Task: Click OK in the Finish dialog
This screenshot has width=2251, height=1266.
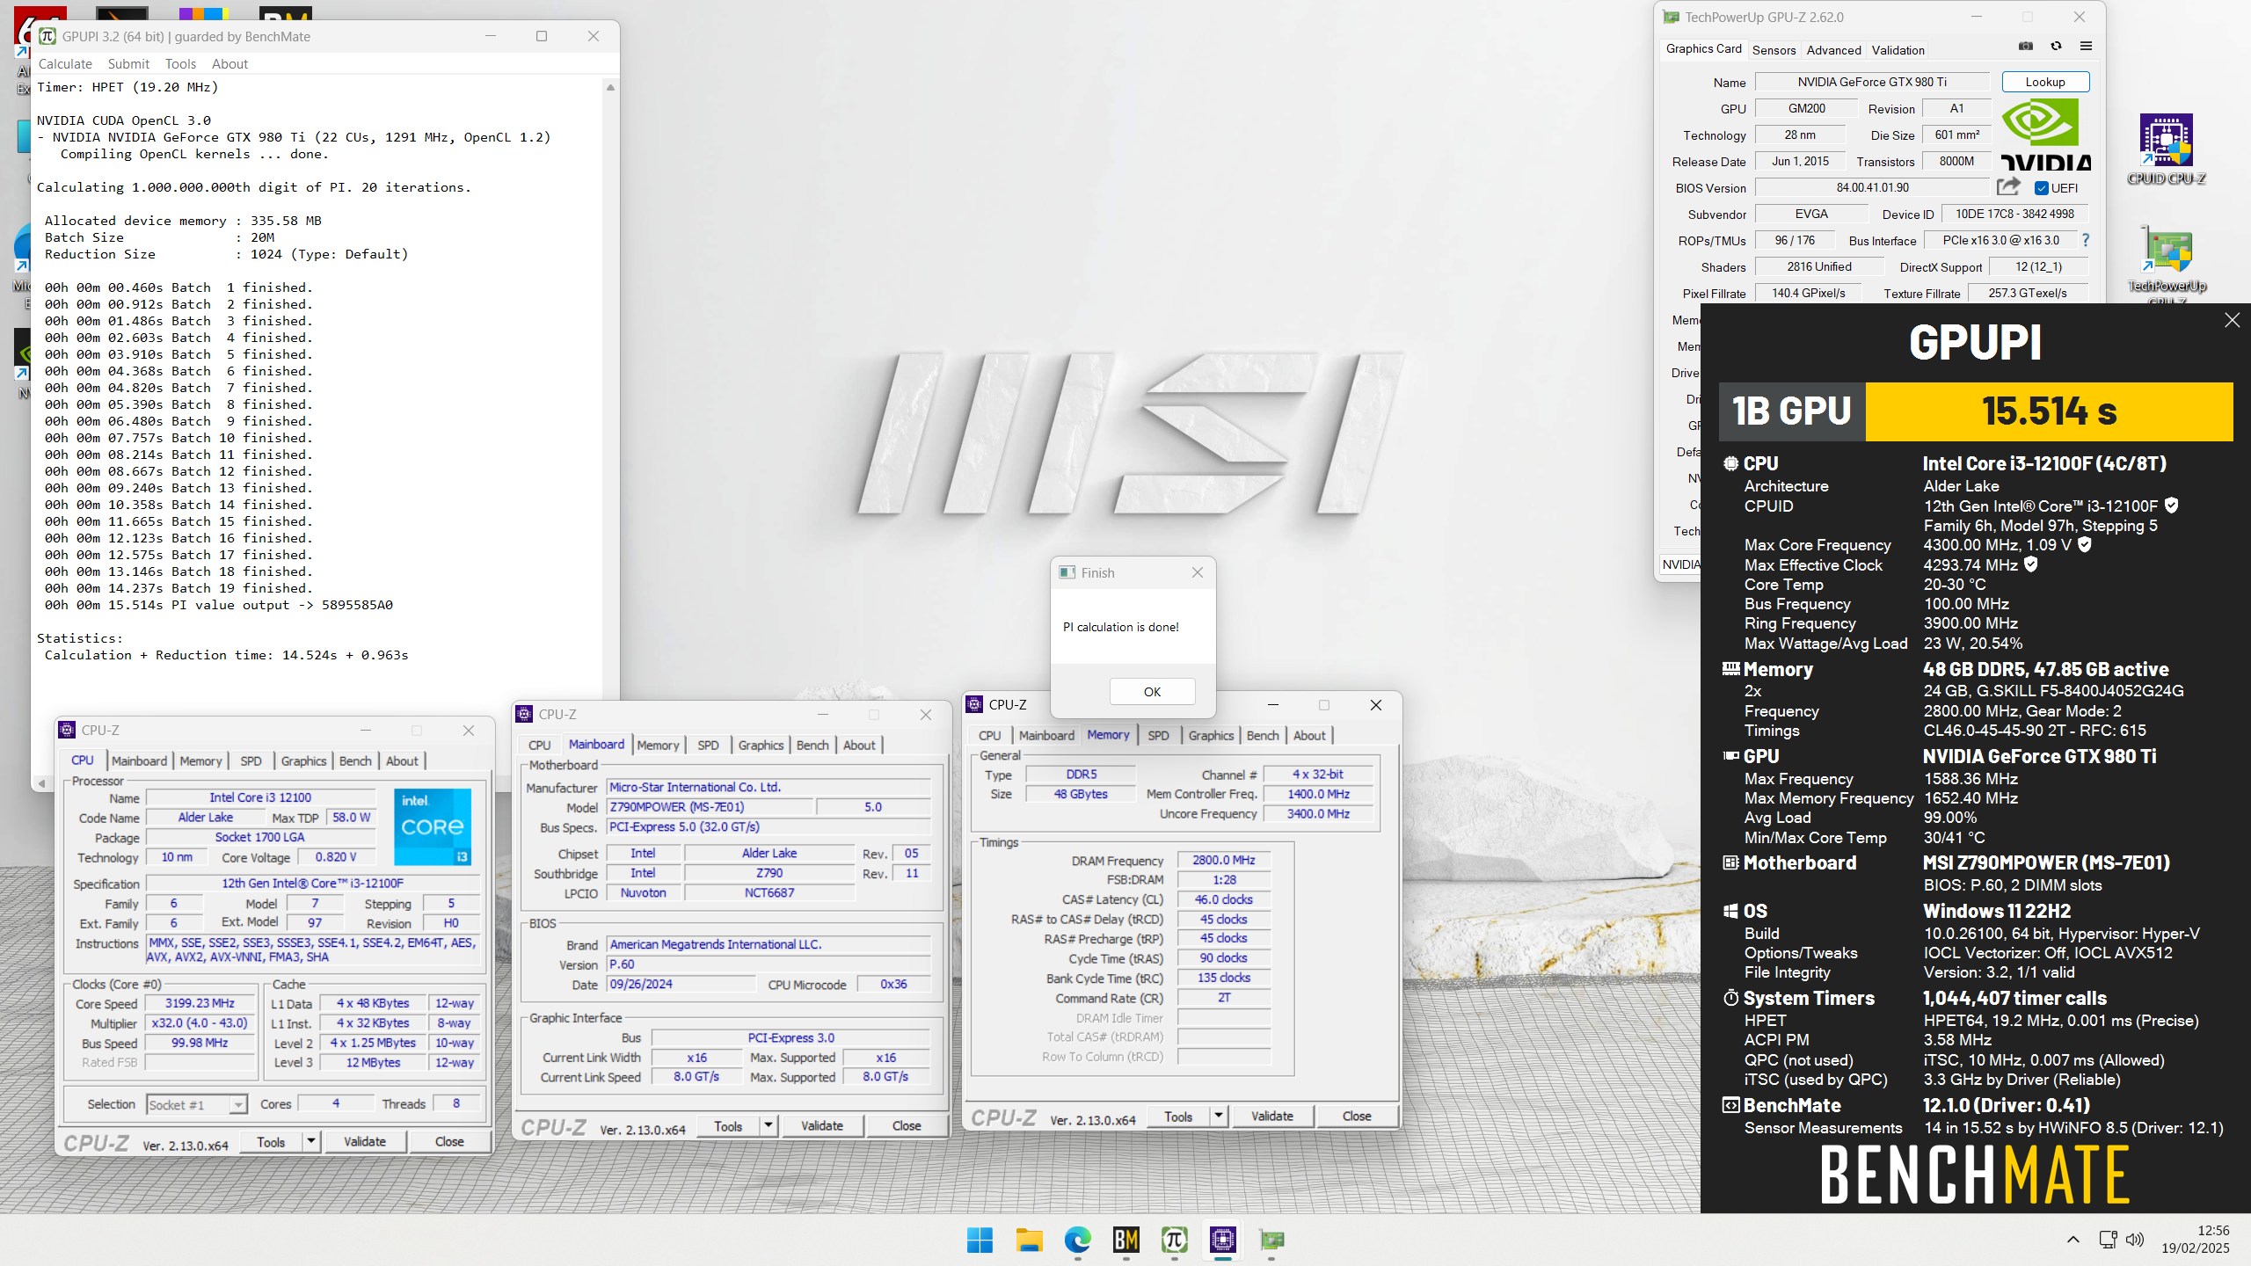Action: coord(1152,692)
